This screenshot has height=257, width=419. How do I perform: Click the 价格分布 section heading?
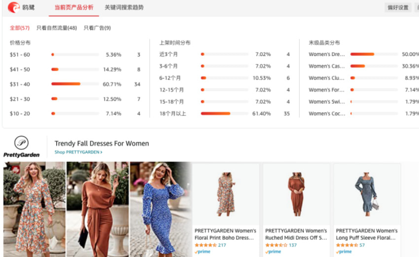tap(20, 43)
